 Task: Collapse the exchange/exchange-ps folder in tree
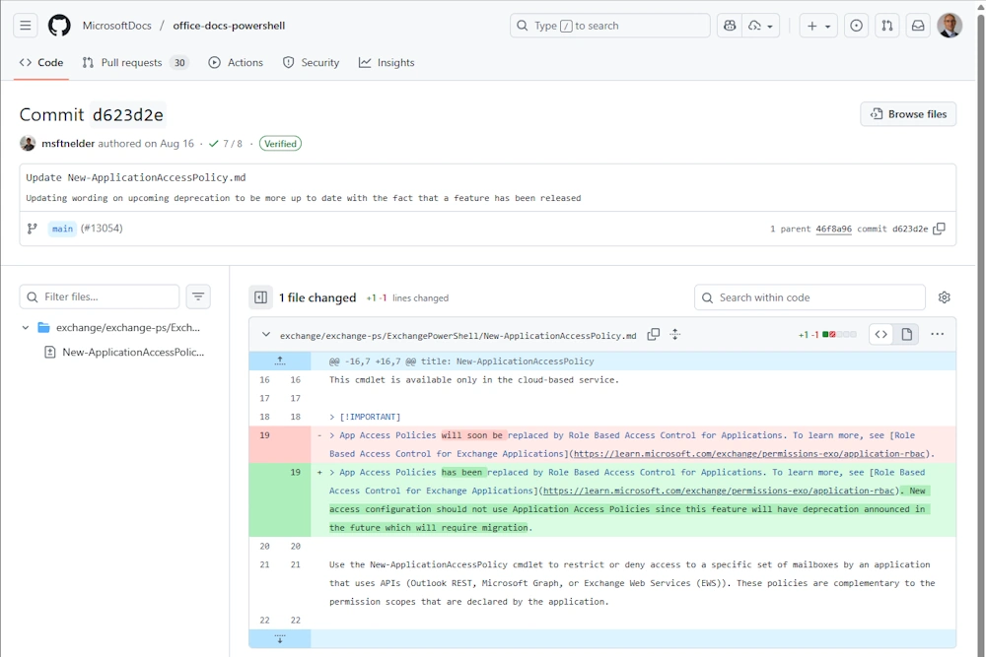coord(26,327)
